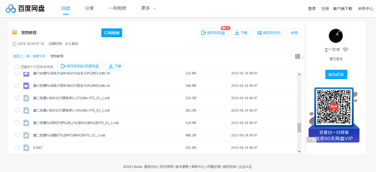The height and width of the screenshot is (172, 376).
Task: Tick the checkbox for 第二张碟+快乐训犬跟我学1 file
Action: point(17,110)
